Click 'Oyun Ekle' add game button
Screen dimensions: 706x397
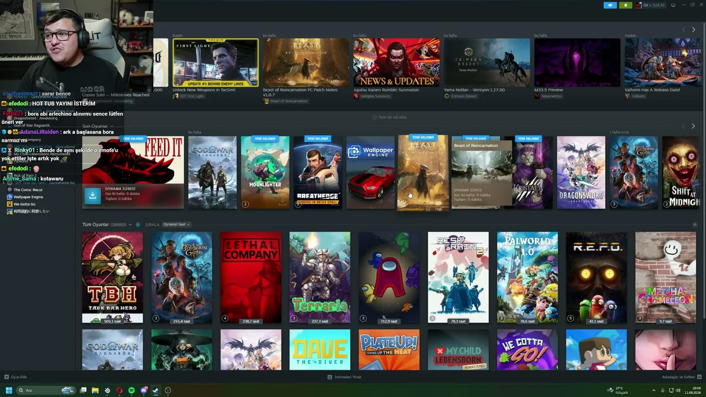15,377
